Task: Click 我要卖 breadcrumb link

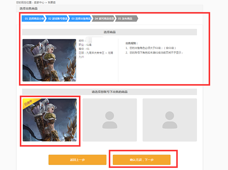Action: [x=52, y=2]
